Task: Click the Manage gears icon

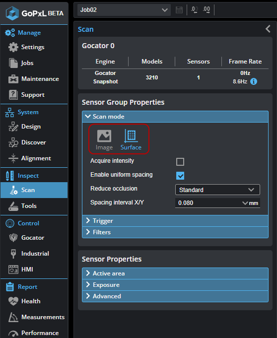Action: pyautogui.click(x=10, y=33)
